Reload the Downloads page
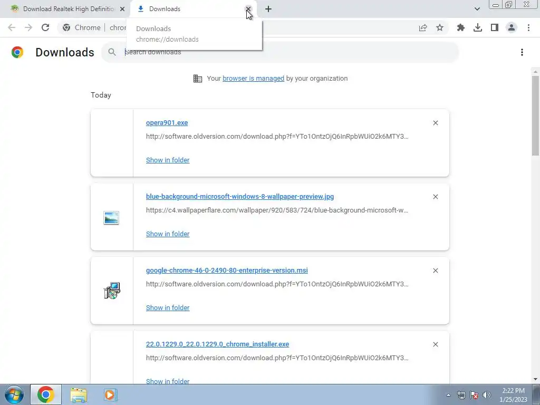This screenshot has width=540, height=405. pyautogui.click(x=45, y=27)
